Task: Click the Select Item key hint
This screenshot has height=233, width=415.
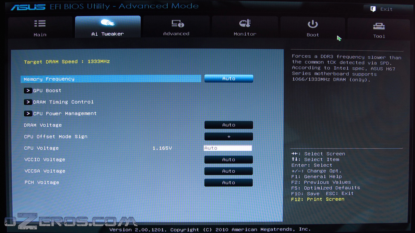Action: tap(315, 159)
